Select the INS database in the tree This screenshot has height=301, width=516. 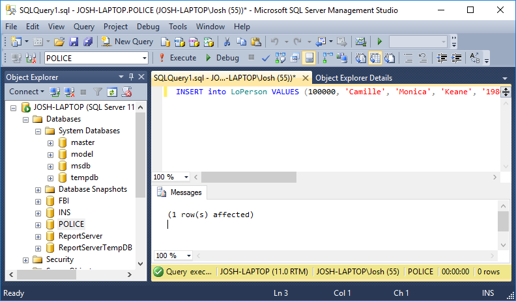click(64, 213)
